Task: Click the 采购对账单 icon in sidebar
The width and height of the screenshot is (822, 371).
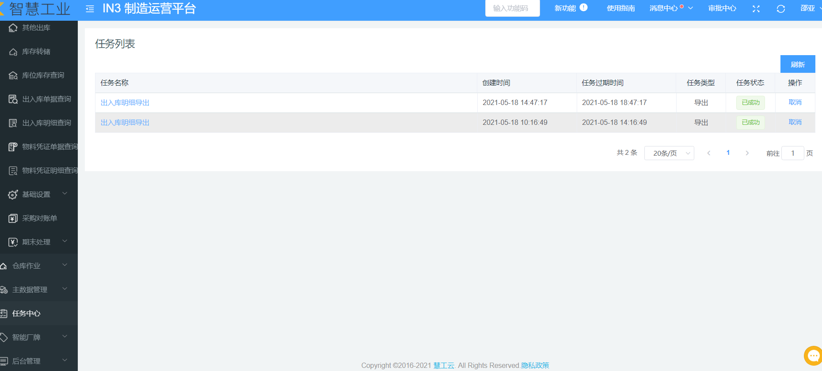Action: click(13, 218)
